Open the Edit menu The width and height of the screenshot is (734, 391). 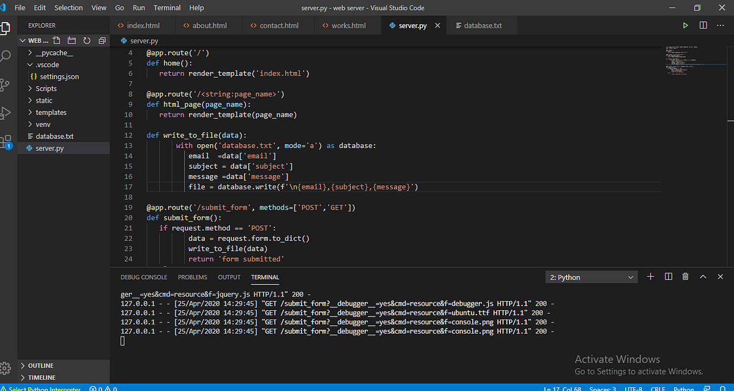tap(40, 8)
